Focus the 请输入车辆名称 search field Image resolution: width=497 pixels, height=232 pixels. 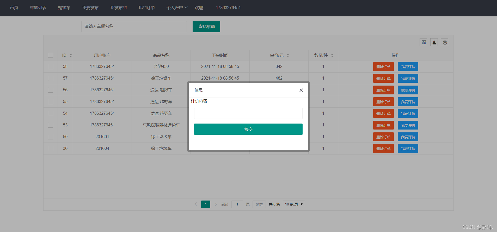point(134,27)
